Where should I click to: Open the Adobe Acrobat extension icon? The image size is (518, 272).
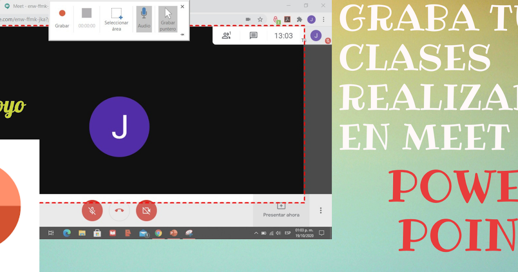click(x=287, y=19)
